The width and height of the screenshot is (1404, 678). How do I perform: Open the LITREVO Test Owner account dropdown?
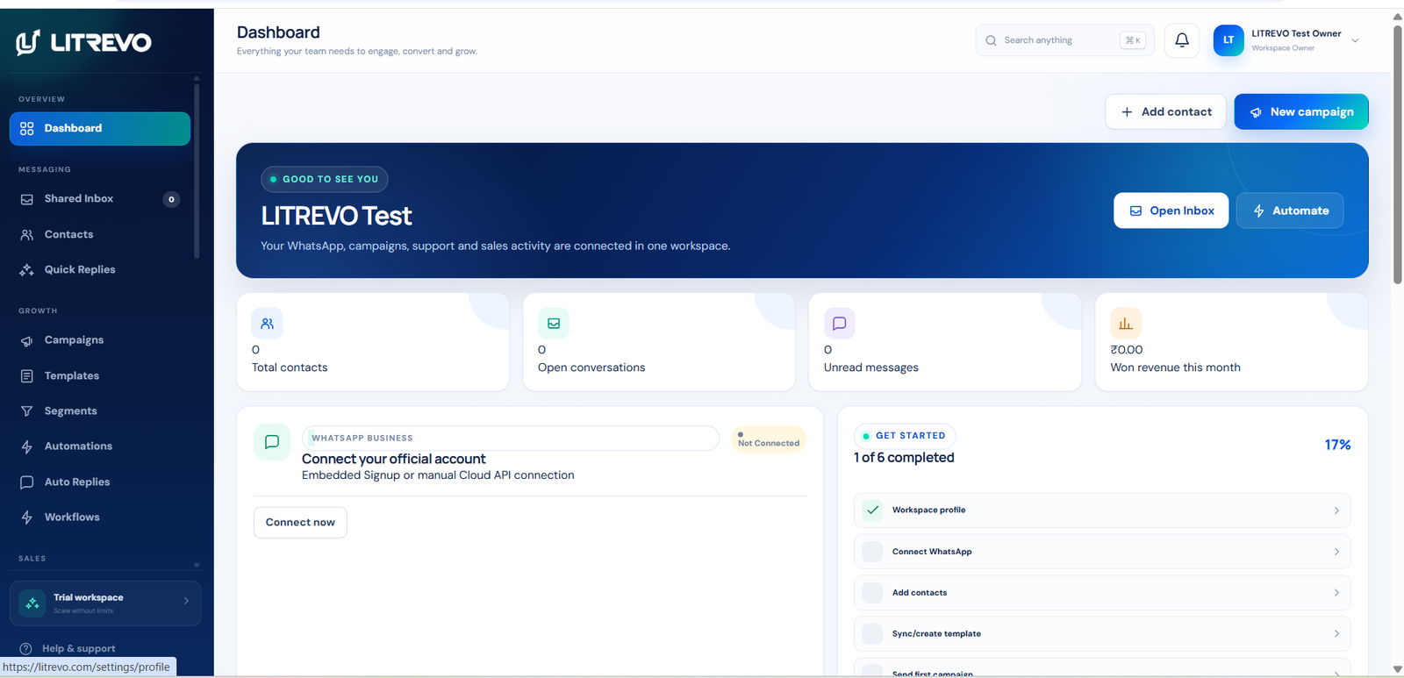tap(1355, 40)
